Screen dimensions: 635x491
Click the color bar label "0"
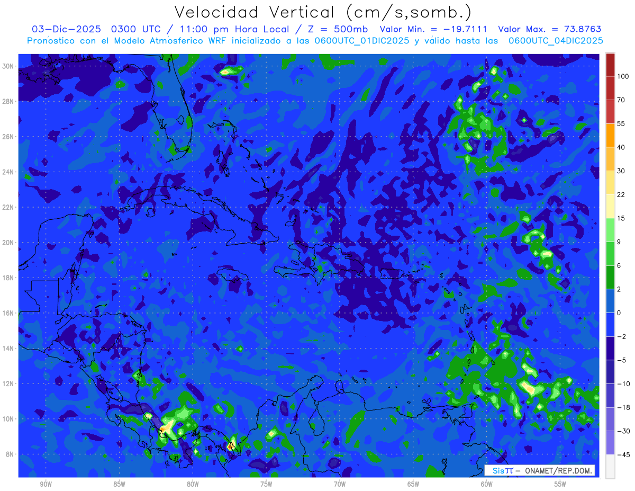point(620,313)
